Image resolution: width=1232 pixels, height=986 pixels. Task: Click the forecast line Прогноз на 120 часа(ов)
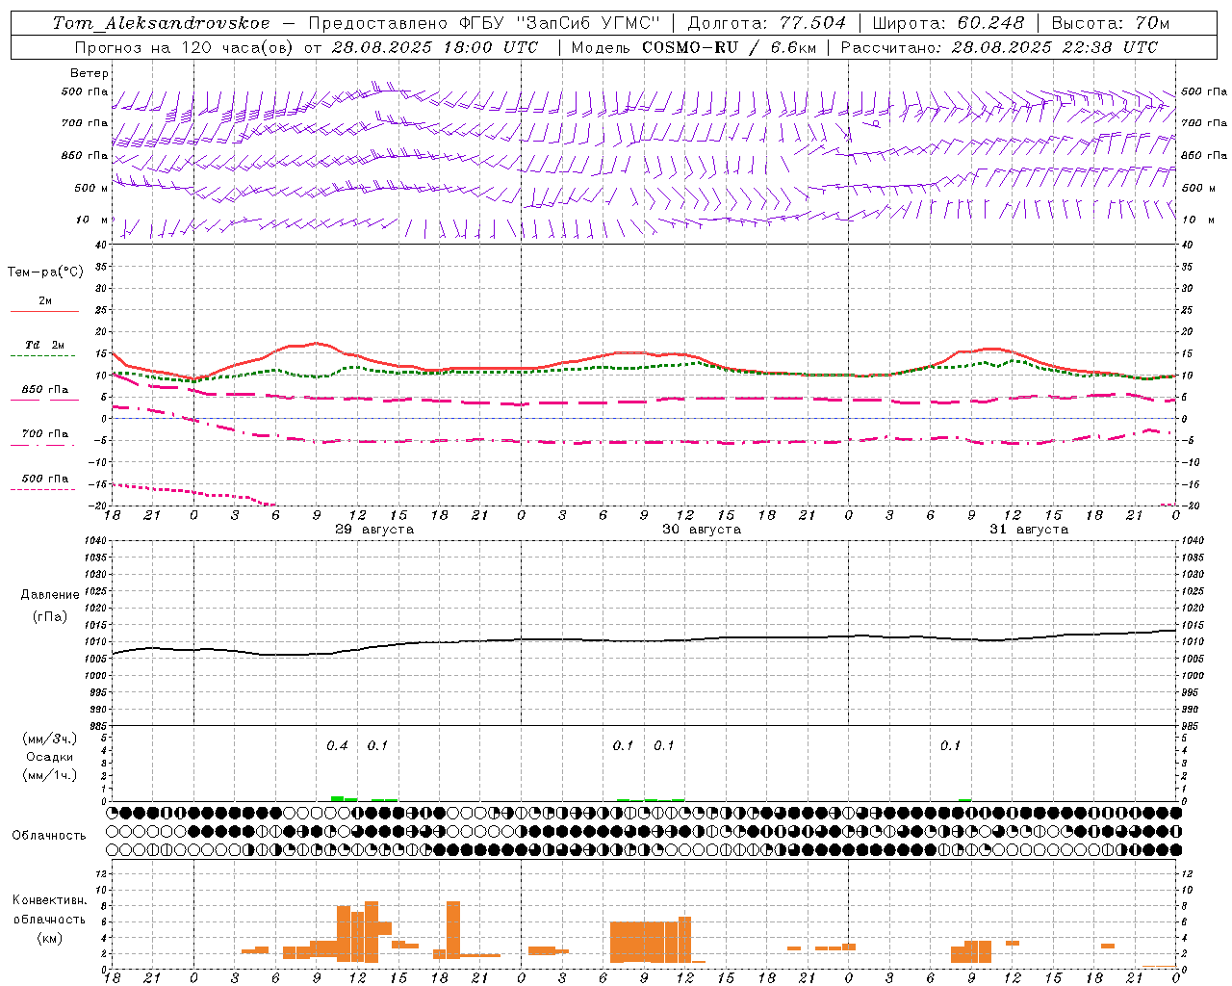tap(184, 46)
